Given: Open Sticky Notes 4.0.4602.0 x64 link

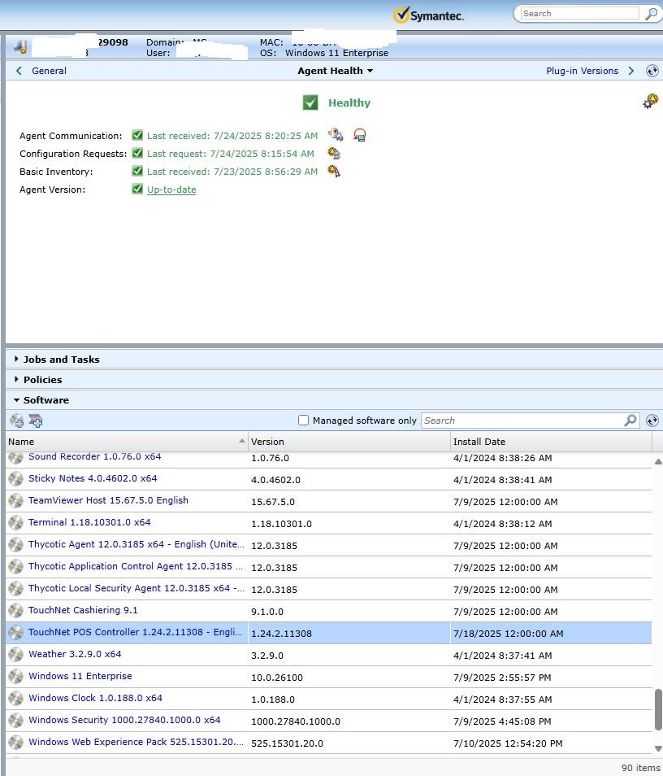Looking at the screenshot, I should (93, 478).
